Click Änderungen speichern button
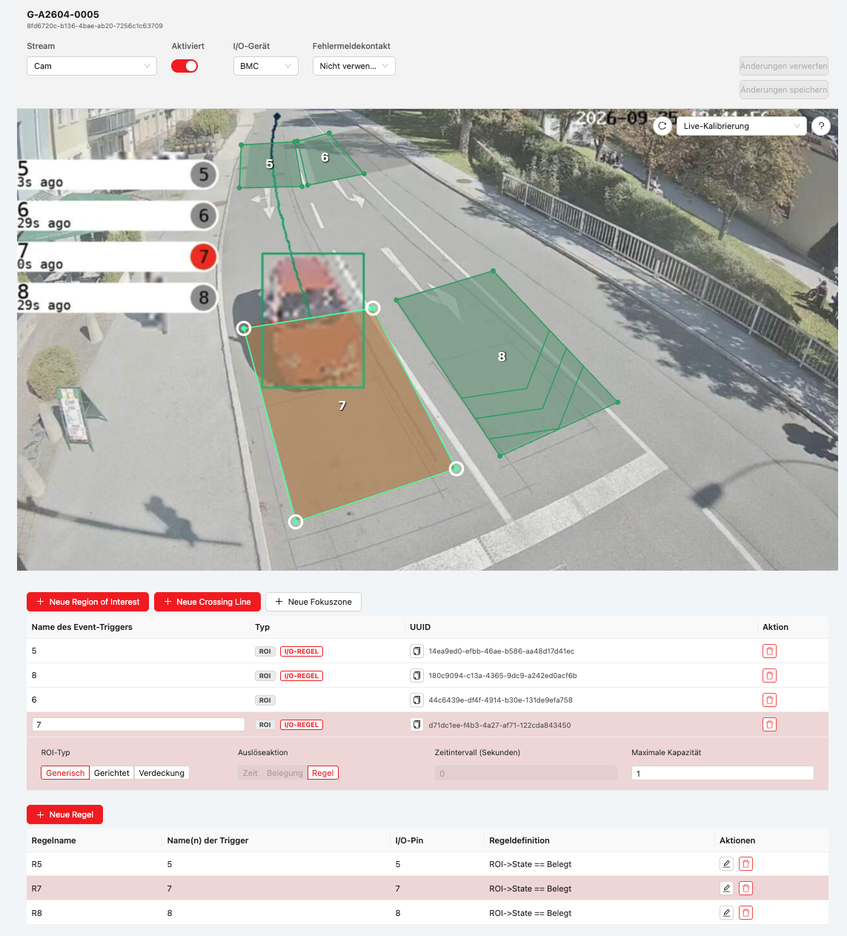 (783, 90)
